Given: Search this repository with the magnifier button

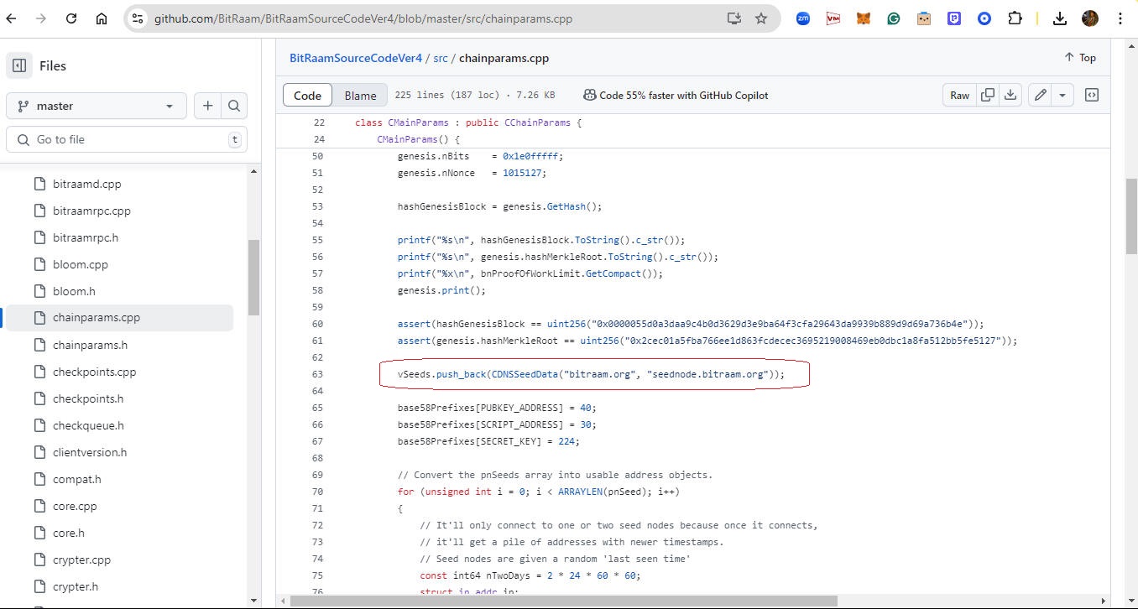Looking at the screenshot, I should point(234,106).
